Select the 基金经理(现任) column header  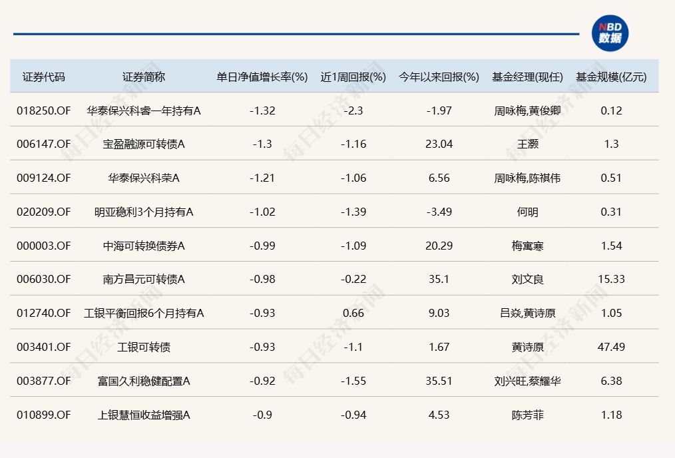coord(528,77)
